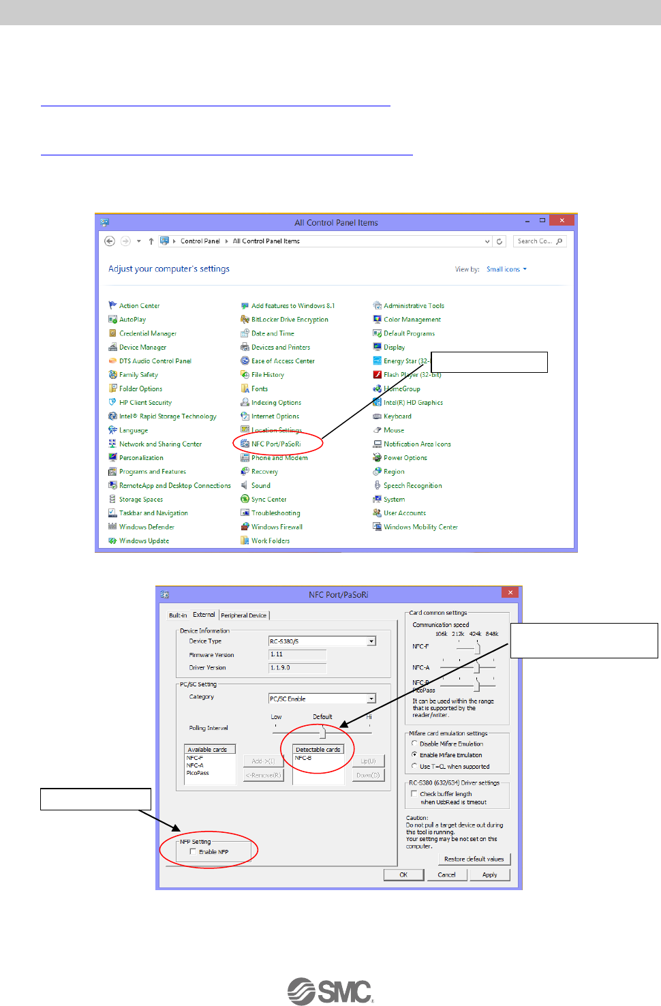Open Phone and Modem icon
The height and width of the screenshot is (1006, 661).
245,457
